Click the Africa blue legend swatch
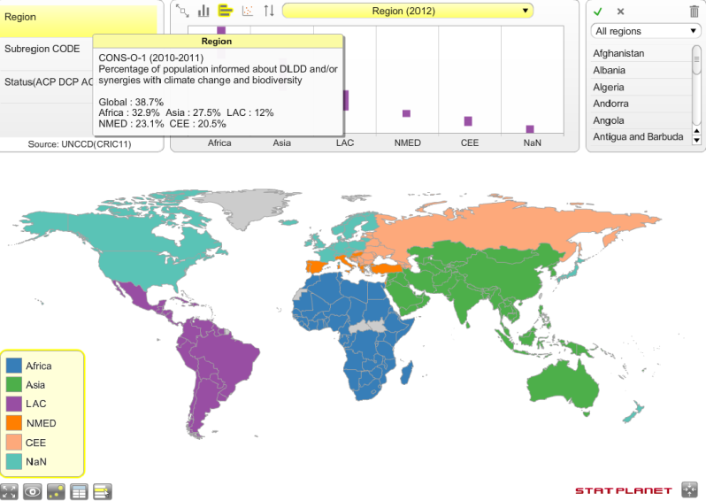706x501 pixels. point(14,366)
